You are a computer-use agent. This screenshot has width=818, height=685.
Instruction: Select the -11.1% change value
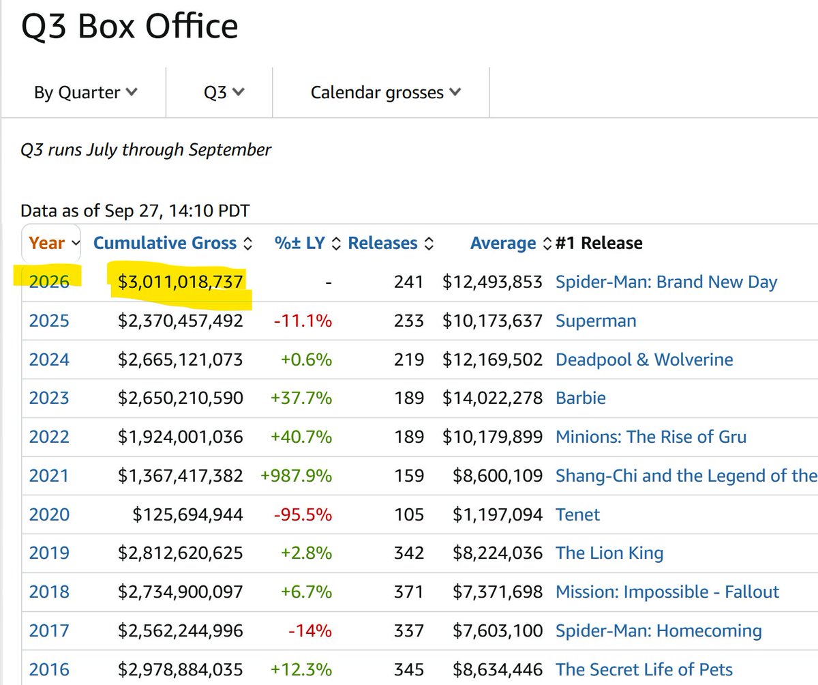(303, 321)
